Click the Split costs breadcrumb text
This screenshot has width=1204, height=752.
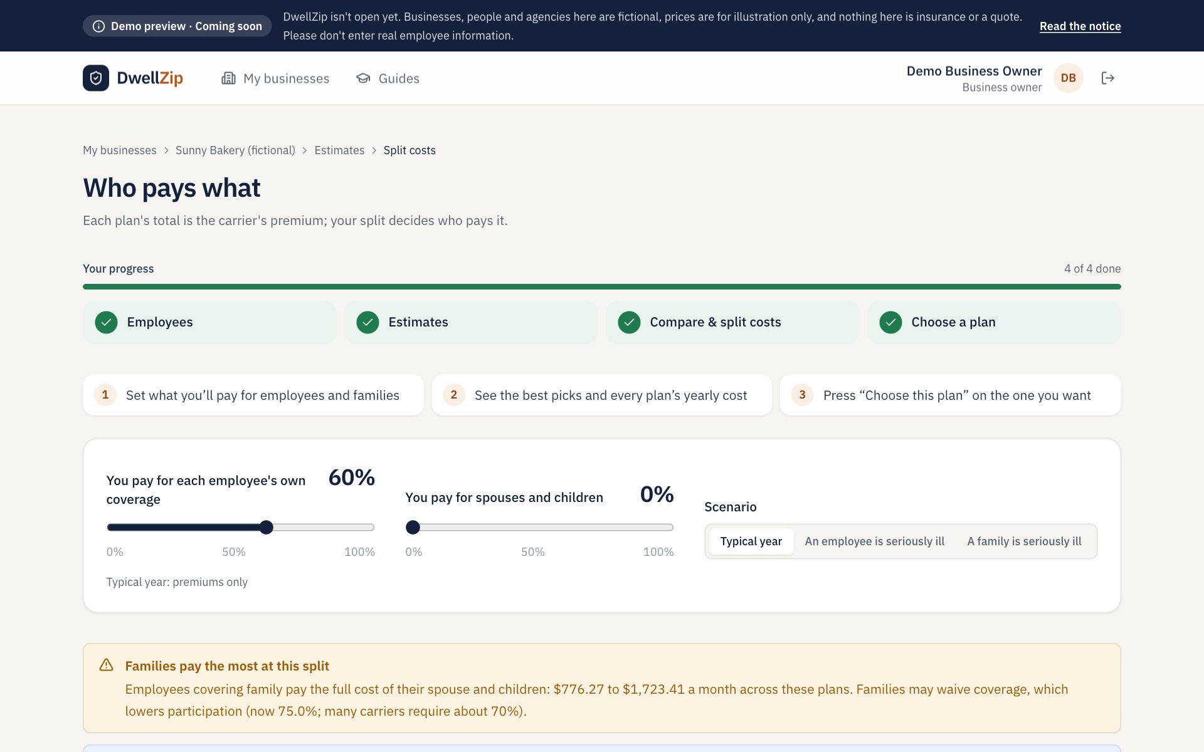pos(409,150)
